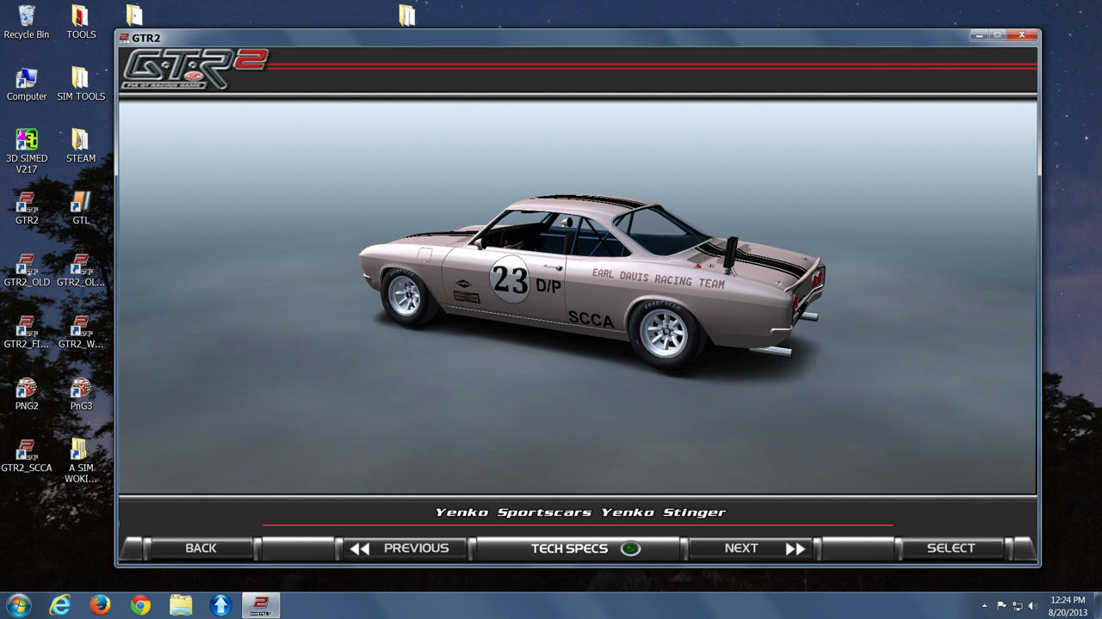This screenshot has height=619, width=1102.
Task: Launch the GTR2_SCCA desktop shortcut
Action: coord(27,456)
